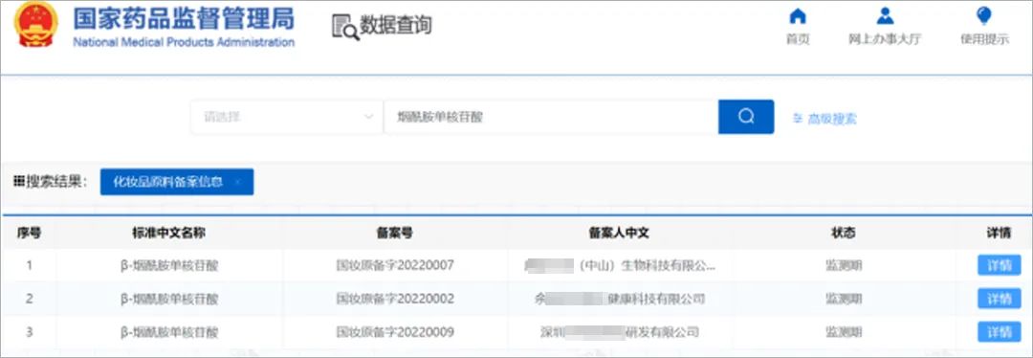The height and width of the screenshot is (358, 1033).
Task: Select cell 国妆原备字20220002
Action: [395, 299]
